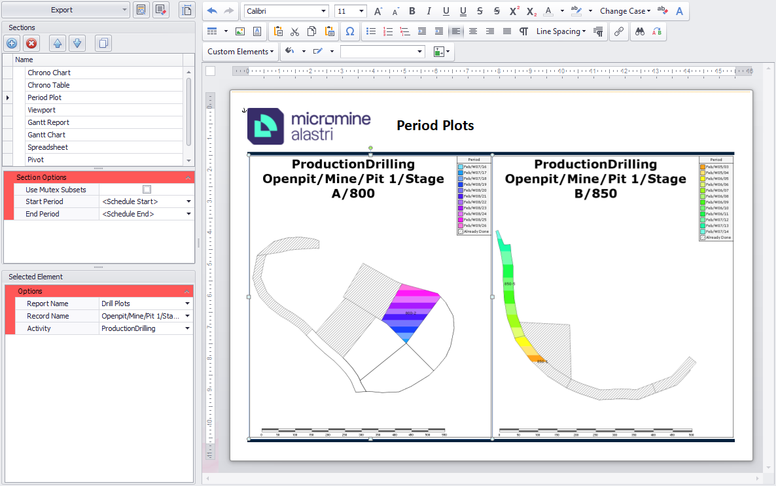Expand the Activity ProductionDrilling dropdown
The height and width of the screenshot is (486, 776).
(188, 329)
